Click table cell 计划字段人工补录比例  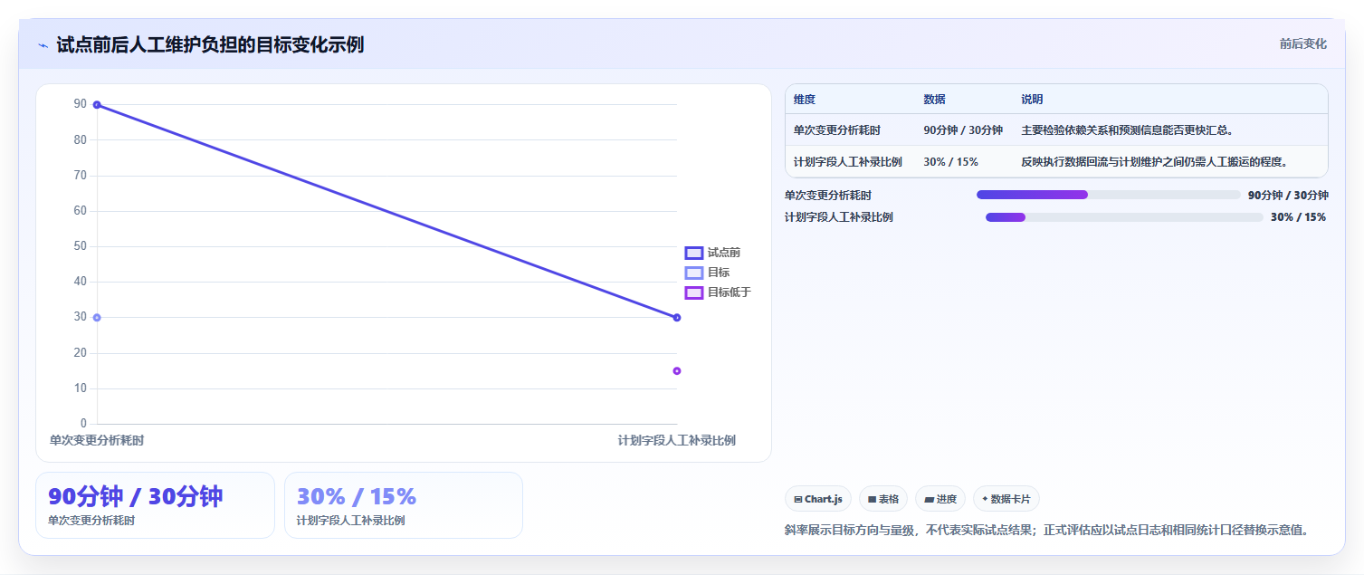(848, 162)
